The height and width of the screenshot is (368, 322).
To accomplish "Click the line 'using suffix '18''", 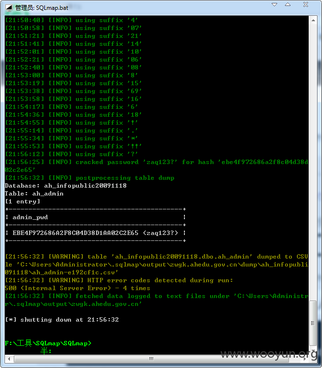I will tap(73, 115).
